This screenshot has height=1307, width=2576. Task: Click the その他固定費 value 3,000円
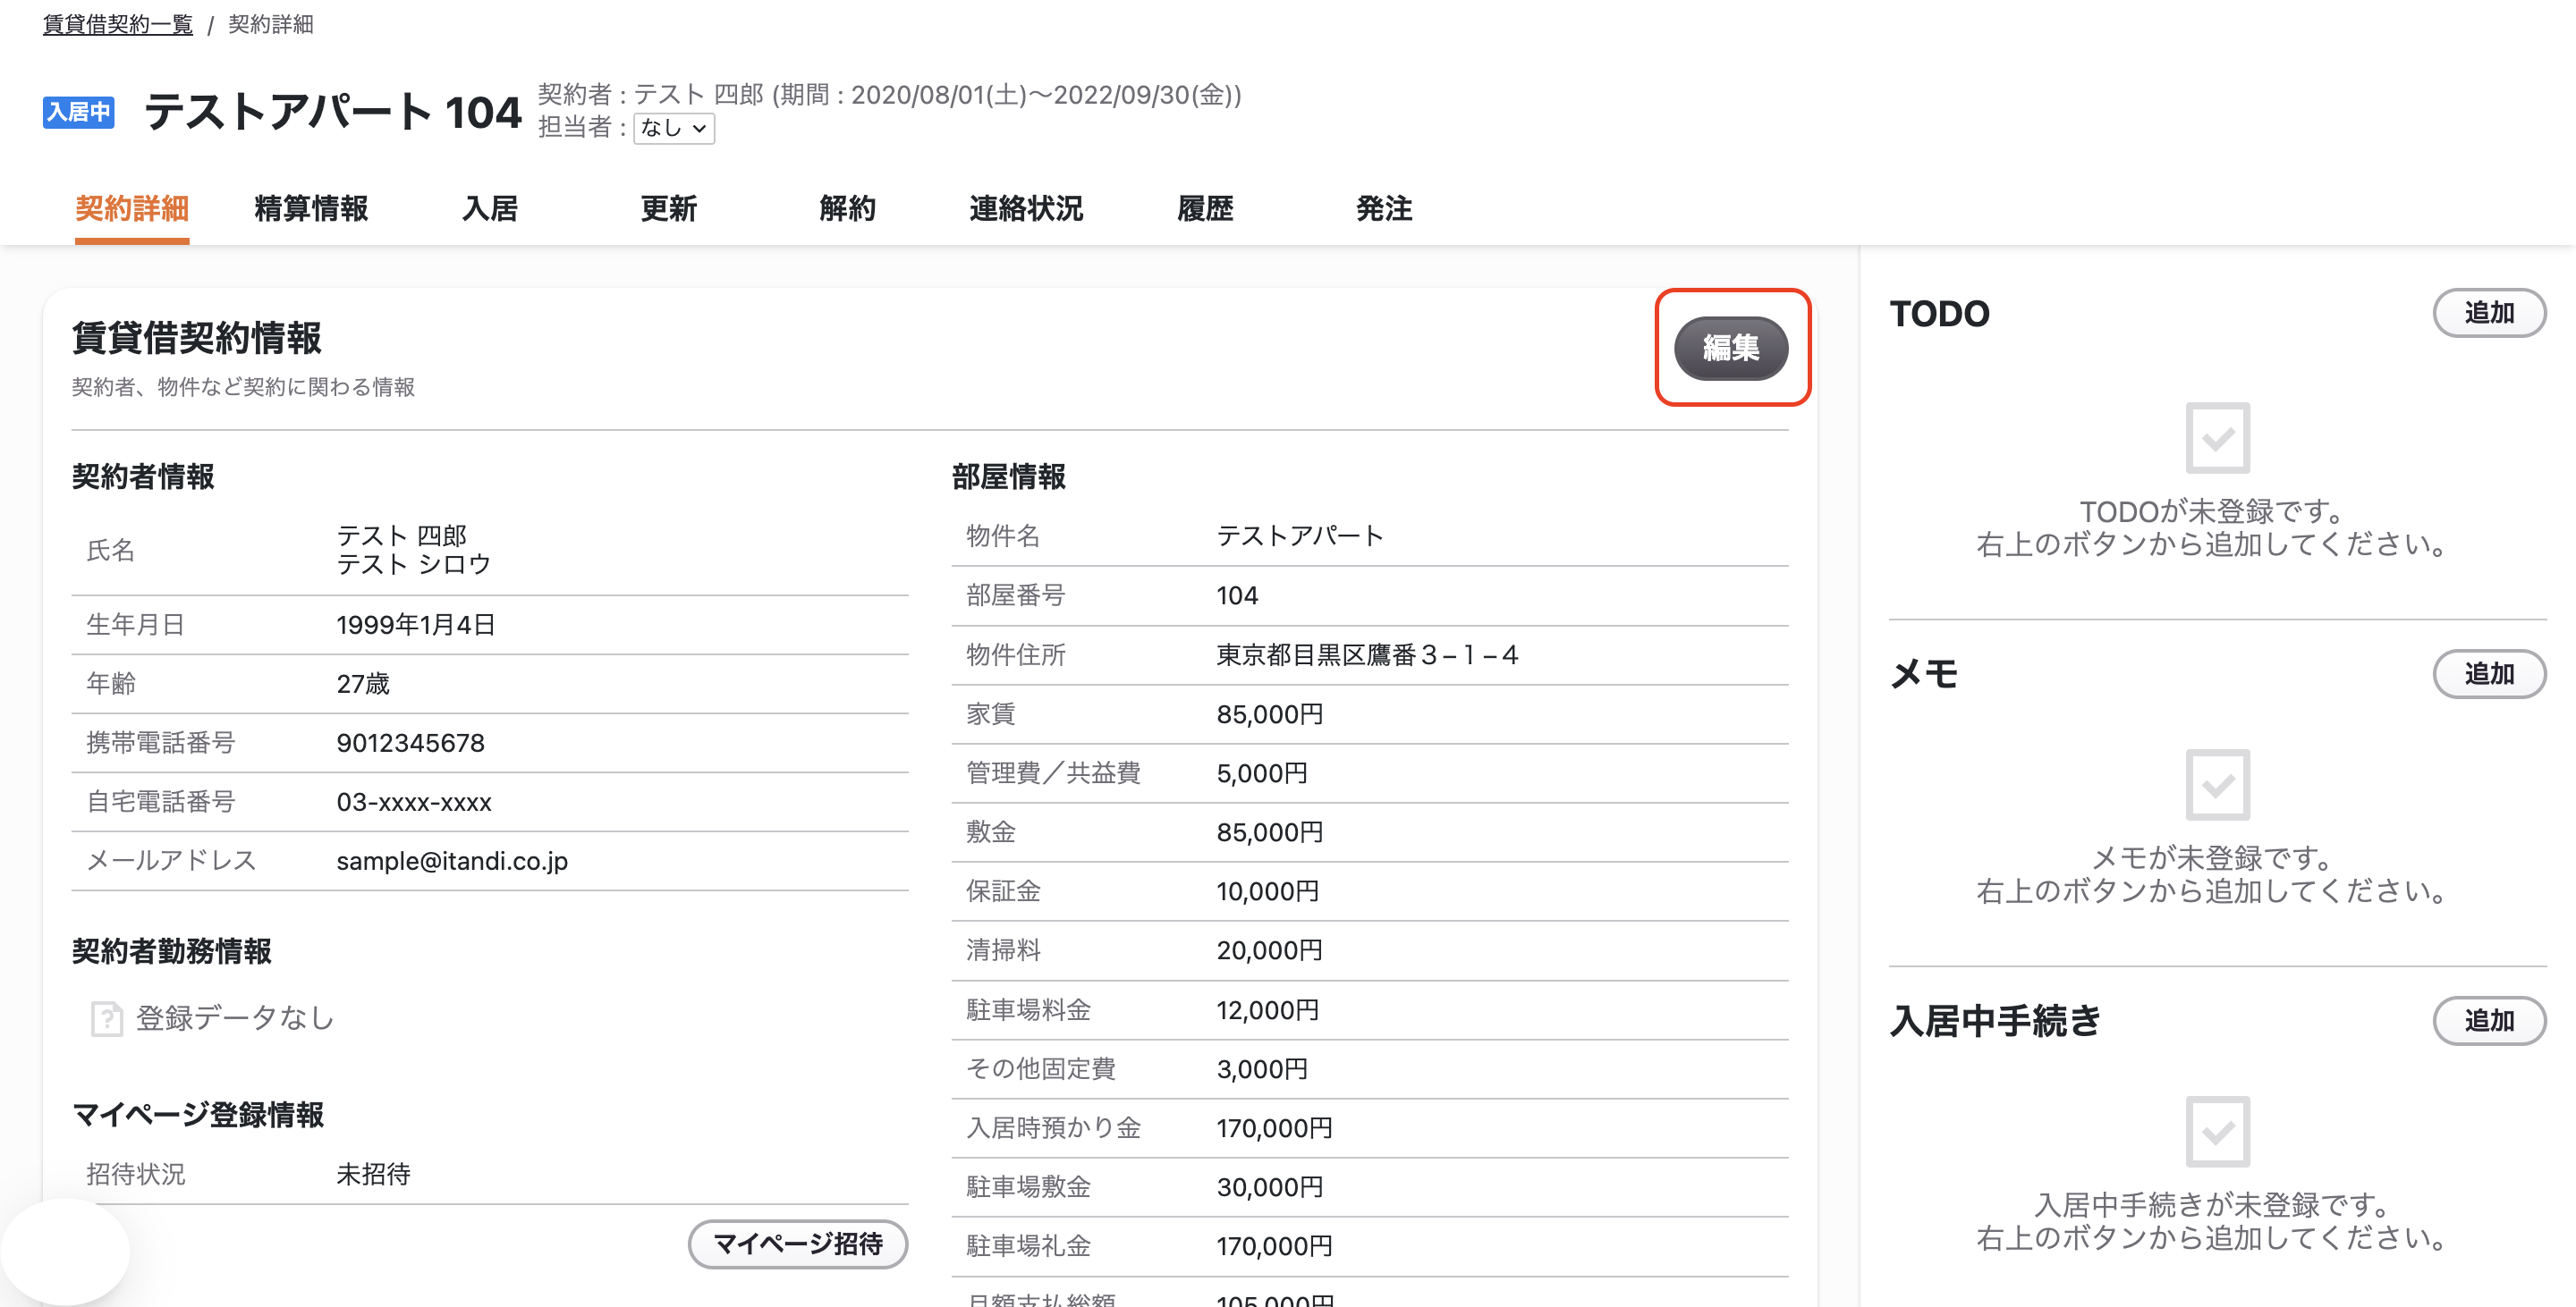coord(1262,1069)
